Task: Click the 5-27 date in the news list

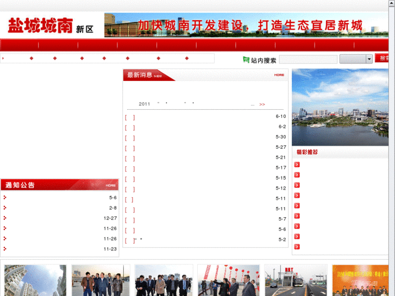Action: coord(281,147)
